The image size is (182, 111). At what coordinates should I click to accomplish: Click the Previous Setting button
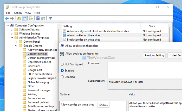coord(154,55)
